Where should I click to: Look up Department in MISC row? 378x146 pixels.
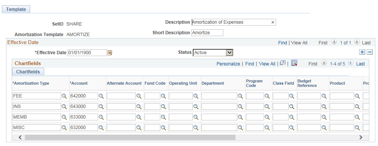click(240, 128)
